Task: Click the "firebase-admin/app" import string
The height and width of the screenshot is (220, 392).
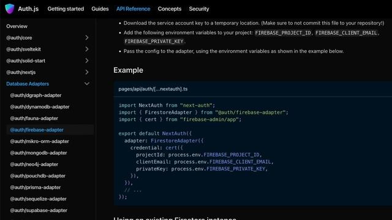Action: (209, 120)
